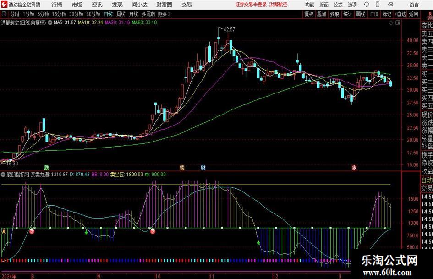Expand the sub-chart indicator dropdown
The height and width of the screenshot is (279, 433).
coord(3,175)
